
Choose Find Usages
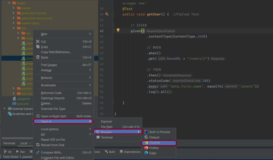coord(64,65)
